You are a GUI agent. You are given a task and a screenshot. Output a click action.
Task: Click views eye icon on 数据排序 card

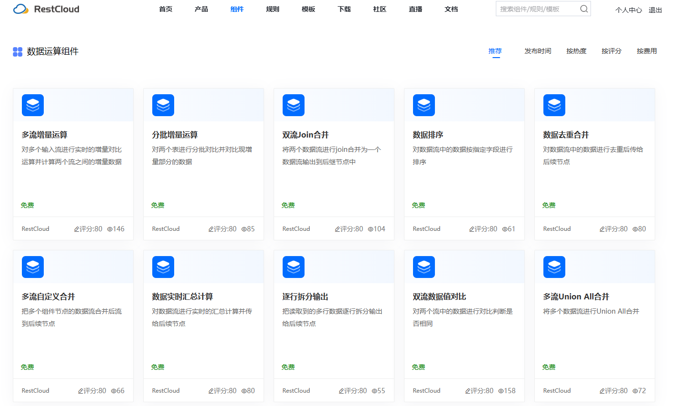pos(505,229)
